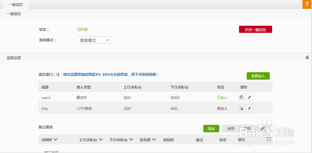The height and width of the screenshot is (153, 312).
Task: Click the green 添加 button
Action: pos(211,129)
